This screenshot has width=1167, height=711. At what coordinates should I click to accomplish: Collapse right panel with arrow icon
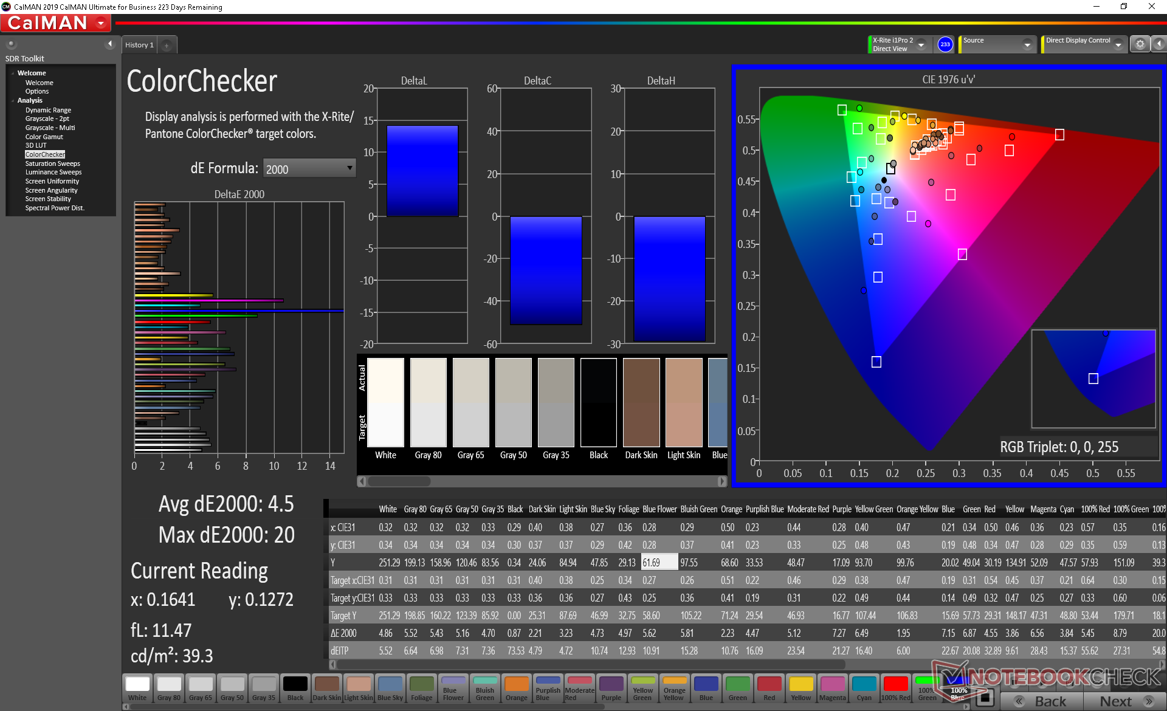1158,44
